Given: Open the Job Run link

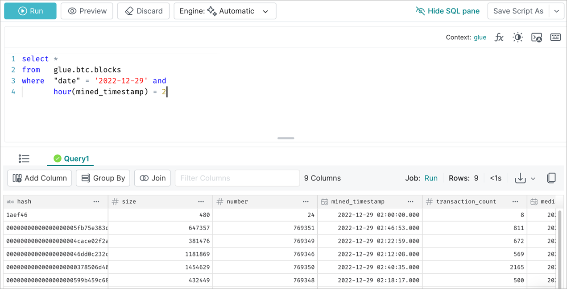Looking at the screenshot, I should tap(431, 178).
